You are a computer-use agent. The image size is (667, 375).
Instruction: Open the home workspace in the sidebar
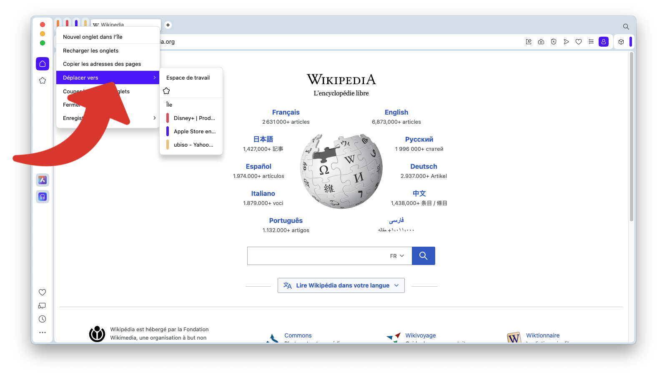(x=43, y=64)
